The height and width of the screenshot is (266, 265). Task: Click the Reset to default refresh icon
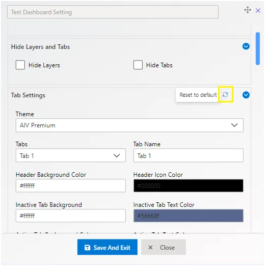(225, 94)
